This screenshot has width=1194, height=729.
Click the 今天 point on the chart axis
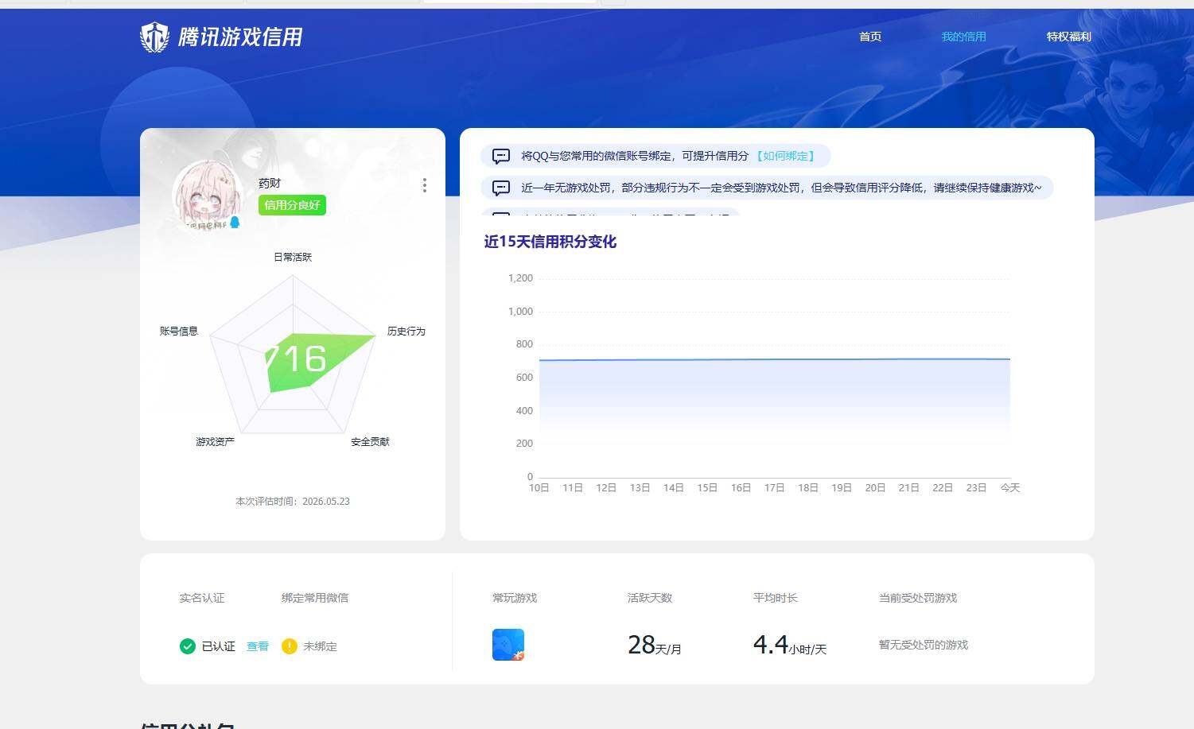(x=1010, y=487)
